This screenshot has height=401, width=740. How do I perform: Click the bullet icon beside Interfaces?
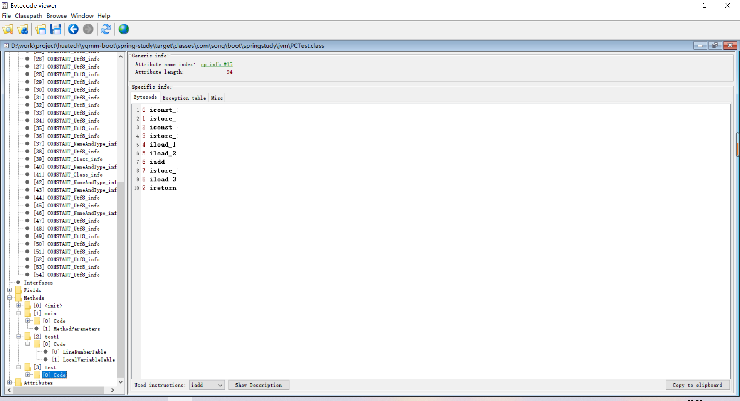18,282
